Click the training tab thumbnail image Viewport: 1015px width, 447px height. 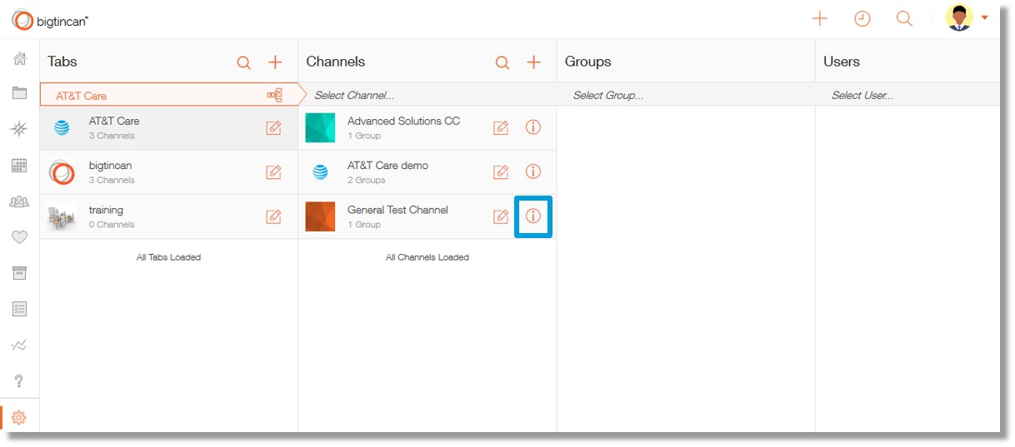pos(62,217)
